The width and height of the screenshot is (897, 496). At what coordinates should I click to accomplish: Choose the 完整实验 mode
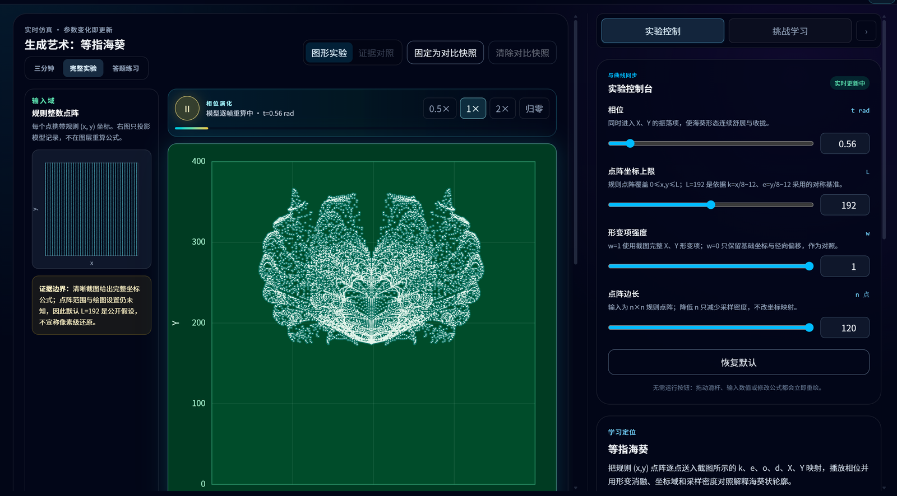(x=83, y=68)
